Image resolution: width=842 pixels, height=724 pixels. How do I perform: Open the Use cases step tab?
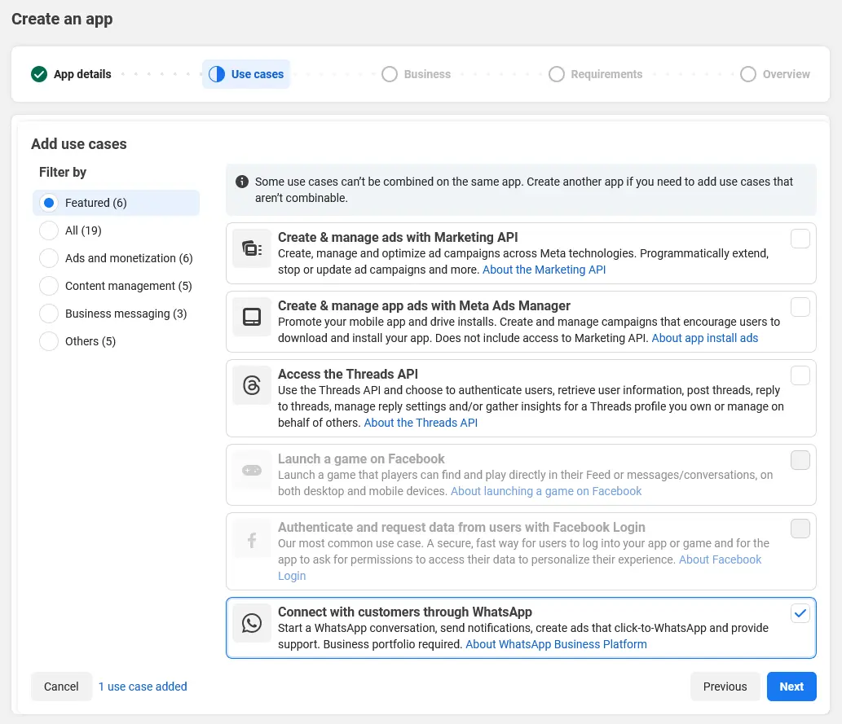[246, 74]
